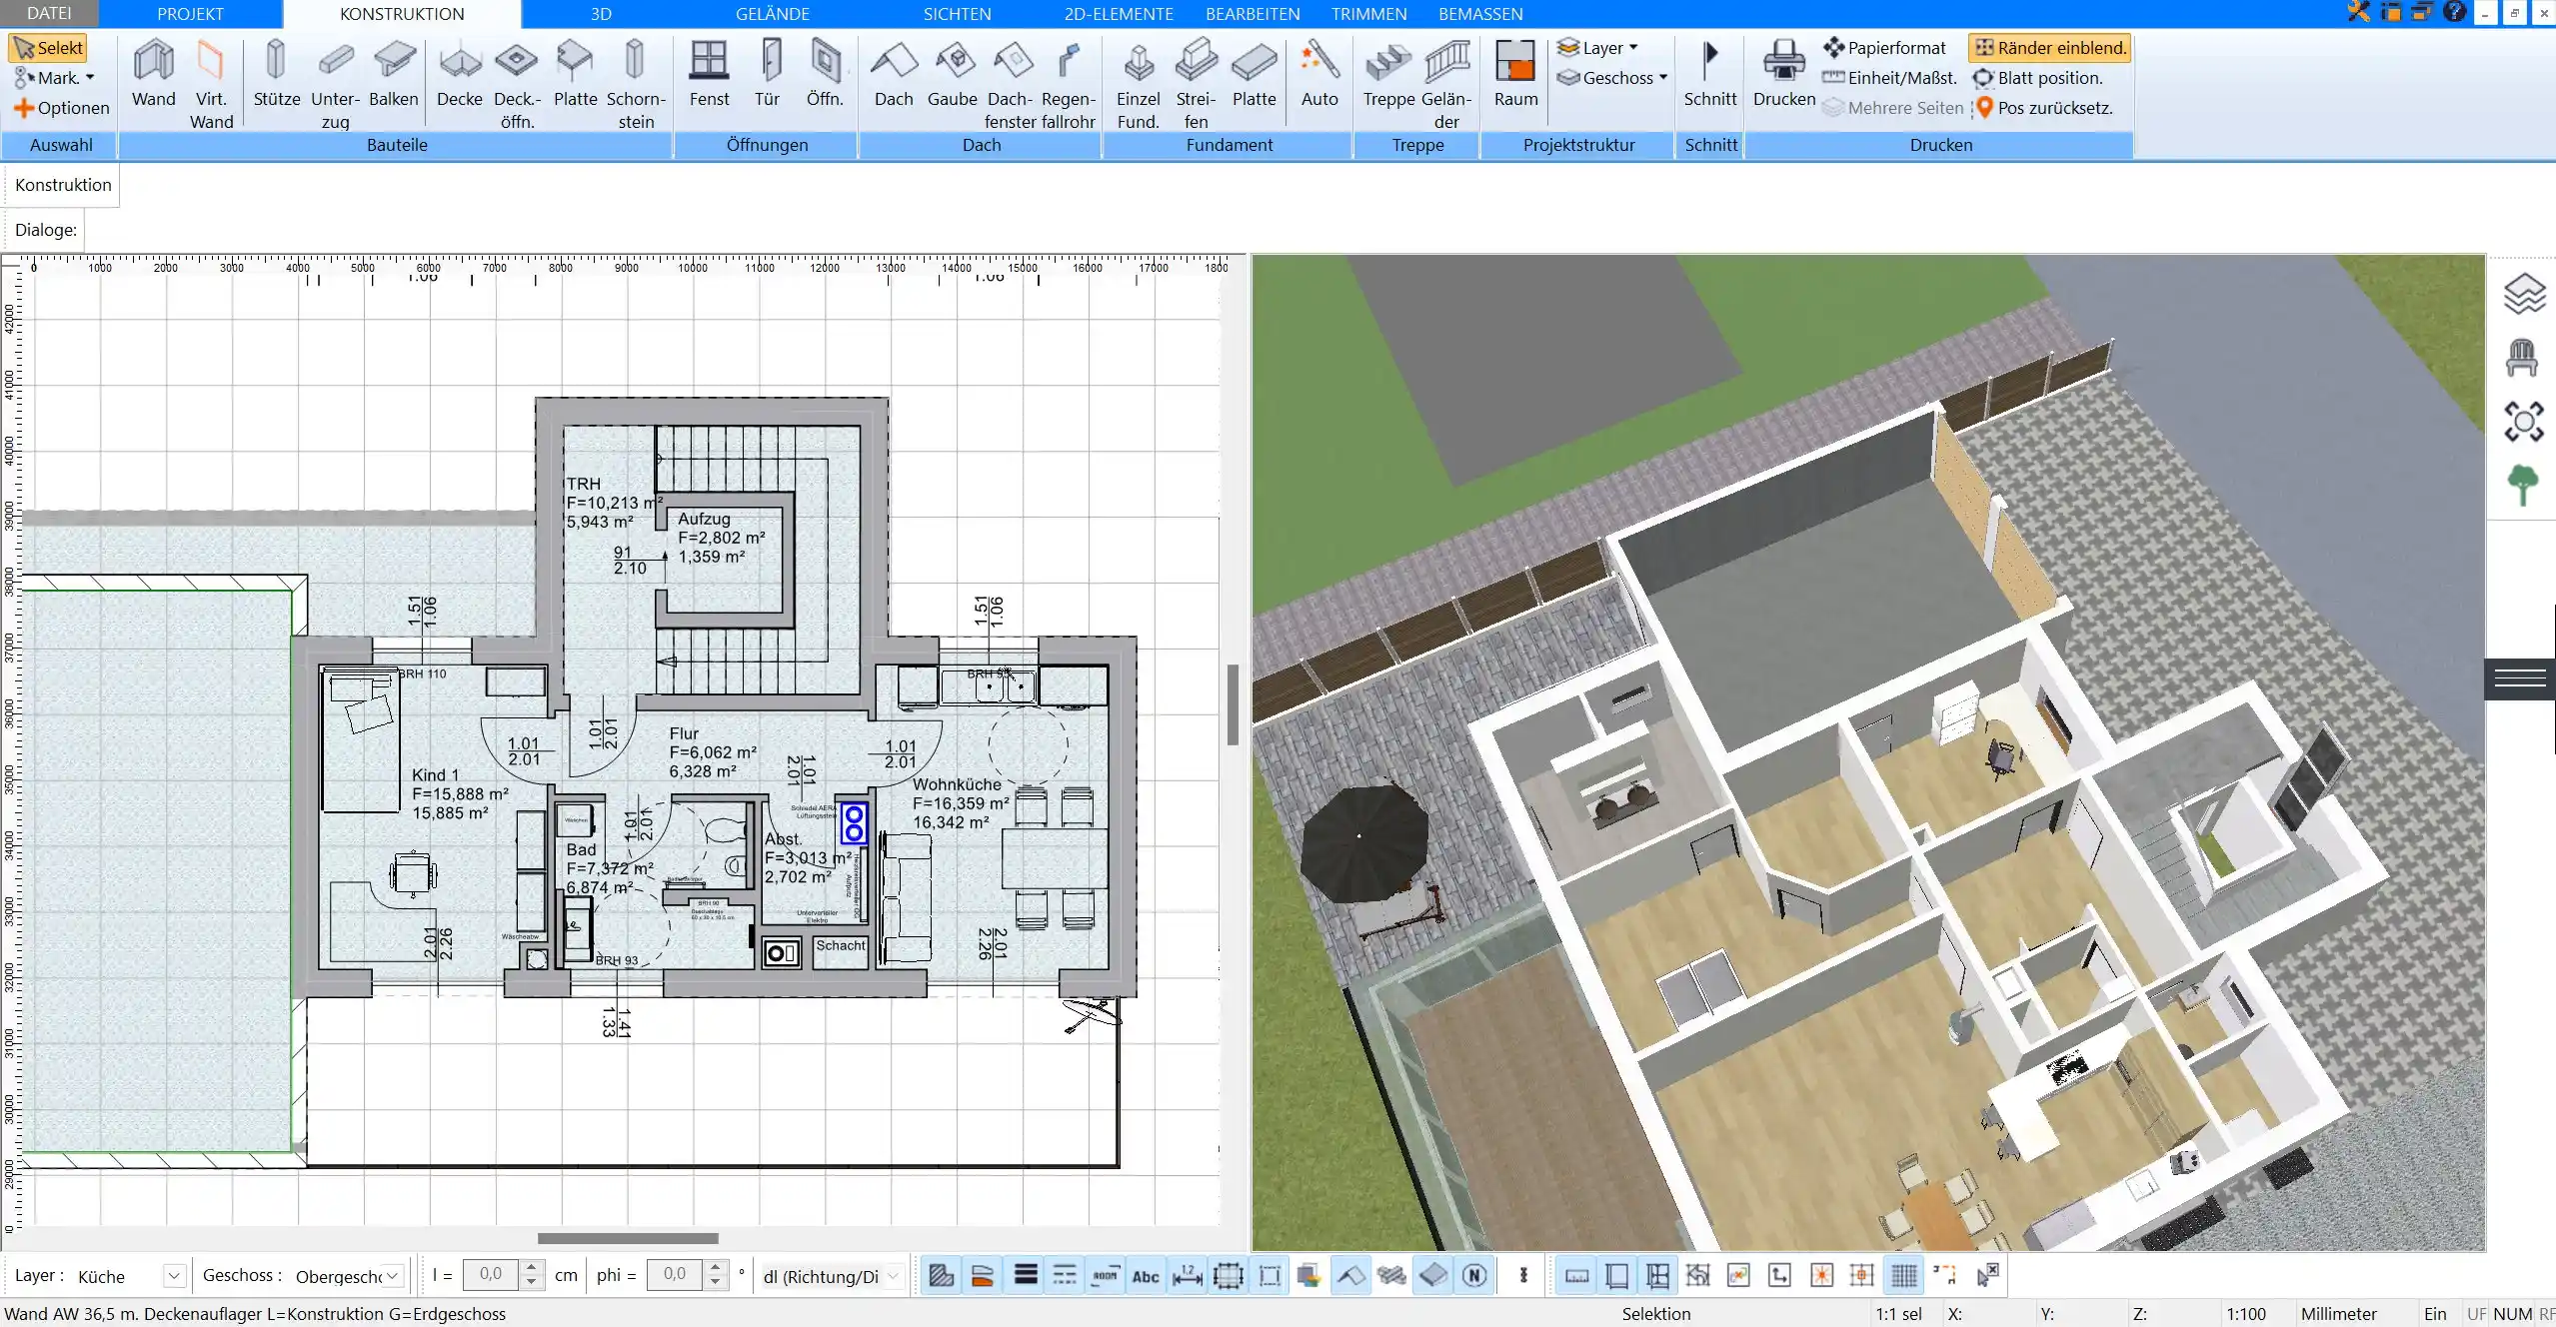
Task: Toggle hatching display in bottom toolbar
Action: pyautogui.click(x=941, y=1275)
